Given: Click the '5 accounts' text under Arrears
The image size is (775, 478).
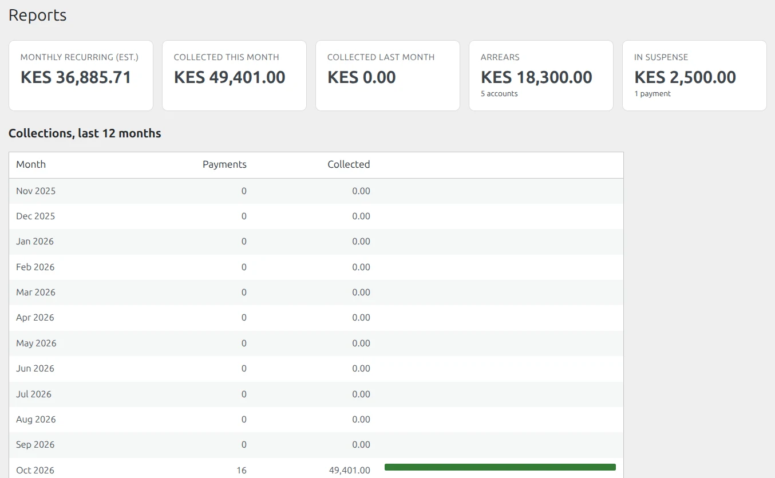Looking at the screenshot, I should [499, 94].
